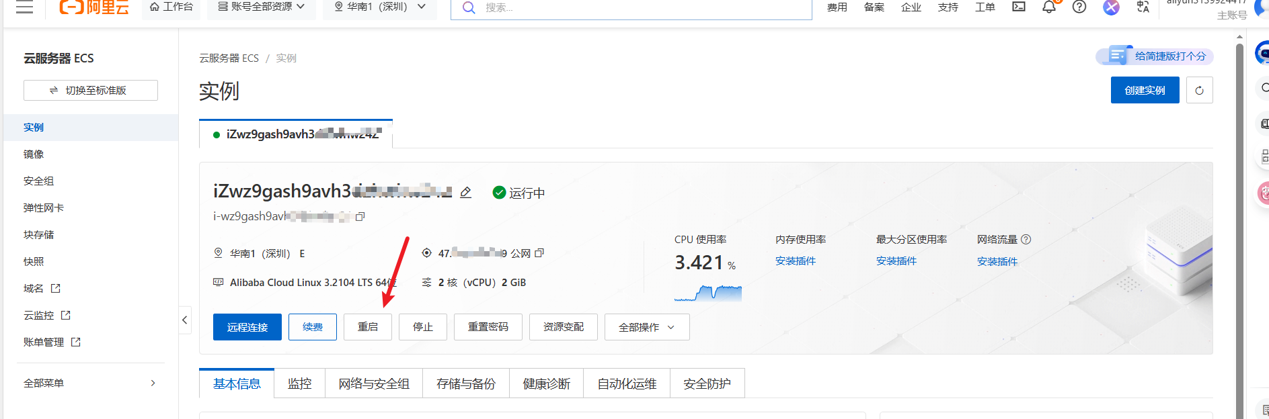This screenshot has height=419, width=1269.
Task: Click 重置密码 button
Action: [x=488, y=327]
